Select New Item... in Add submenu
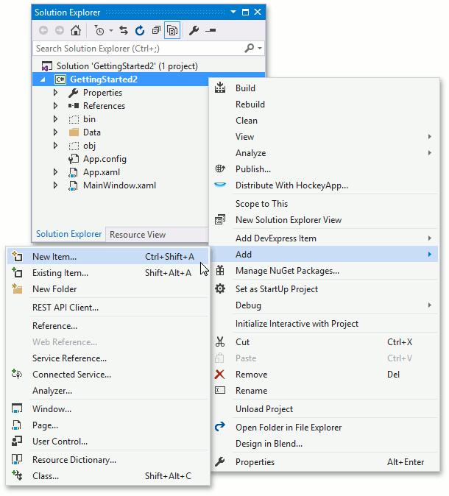 click(108, 256)
